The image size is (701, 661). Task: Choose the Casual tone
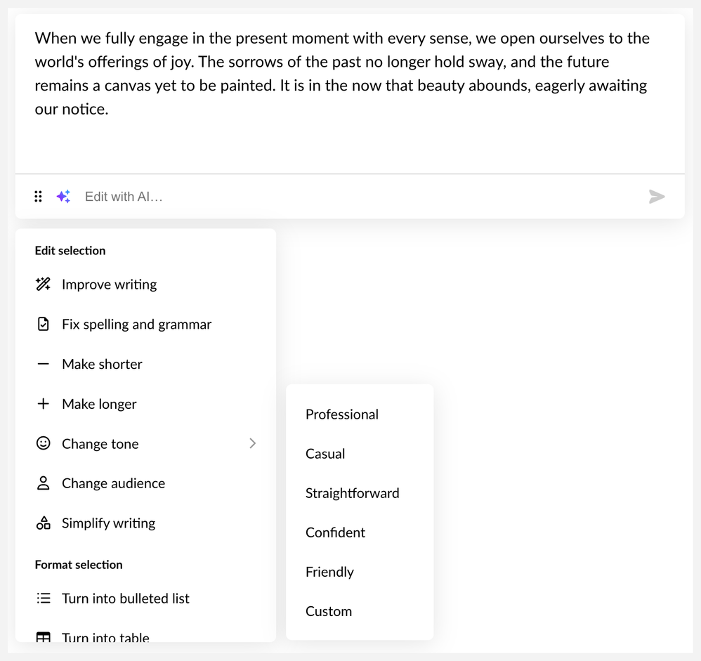click(325, 454)
